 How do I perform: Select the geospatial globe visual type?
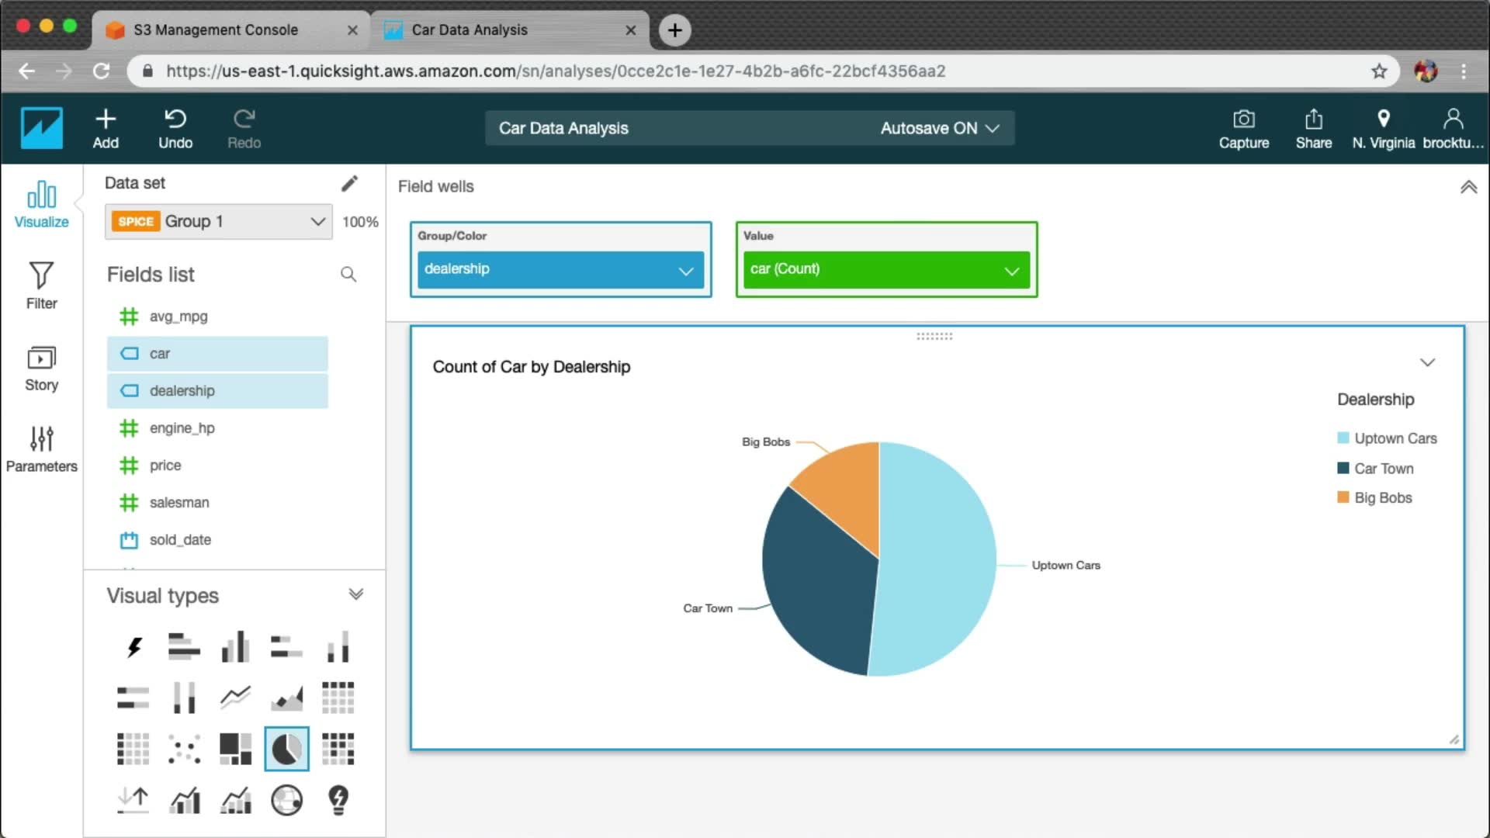click(x=286, y=800)
